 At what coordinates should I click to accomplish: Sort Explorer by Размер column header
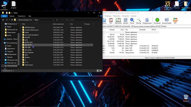[89, 24]
